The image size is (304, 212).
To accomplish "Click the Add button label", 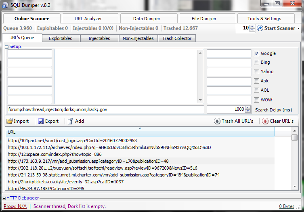I will 80,121.
